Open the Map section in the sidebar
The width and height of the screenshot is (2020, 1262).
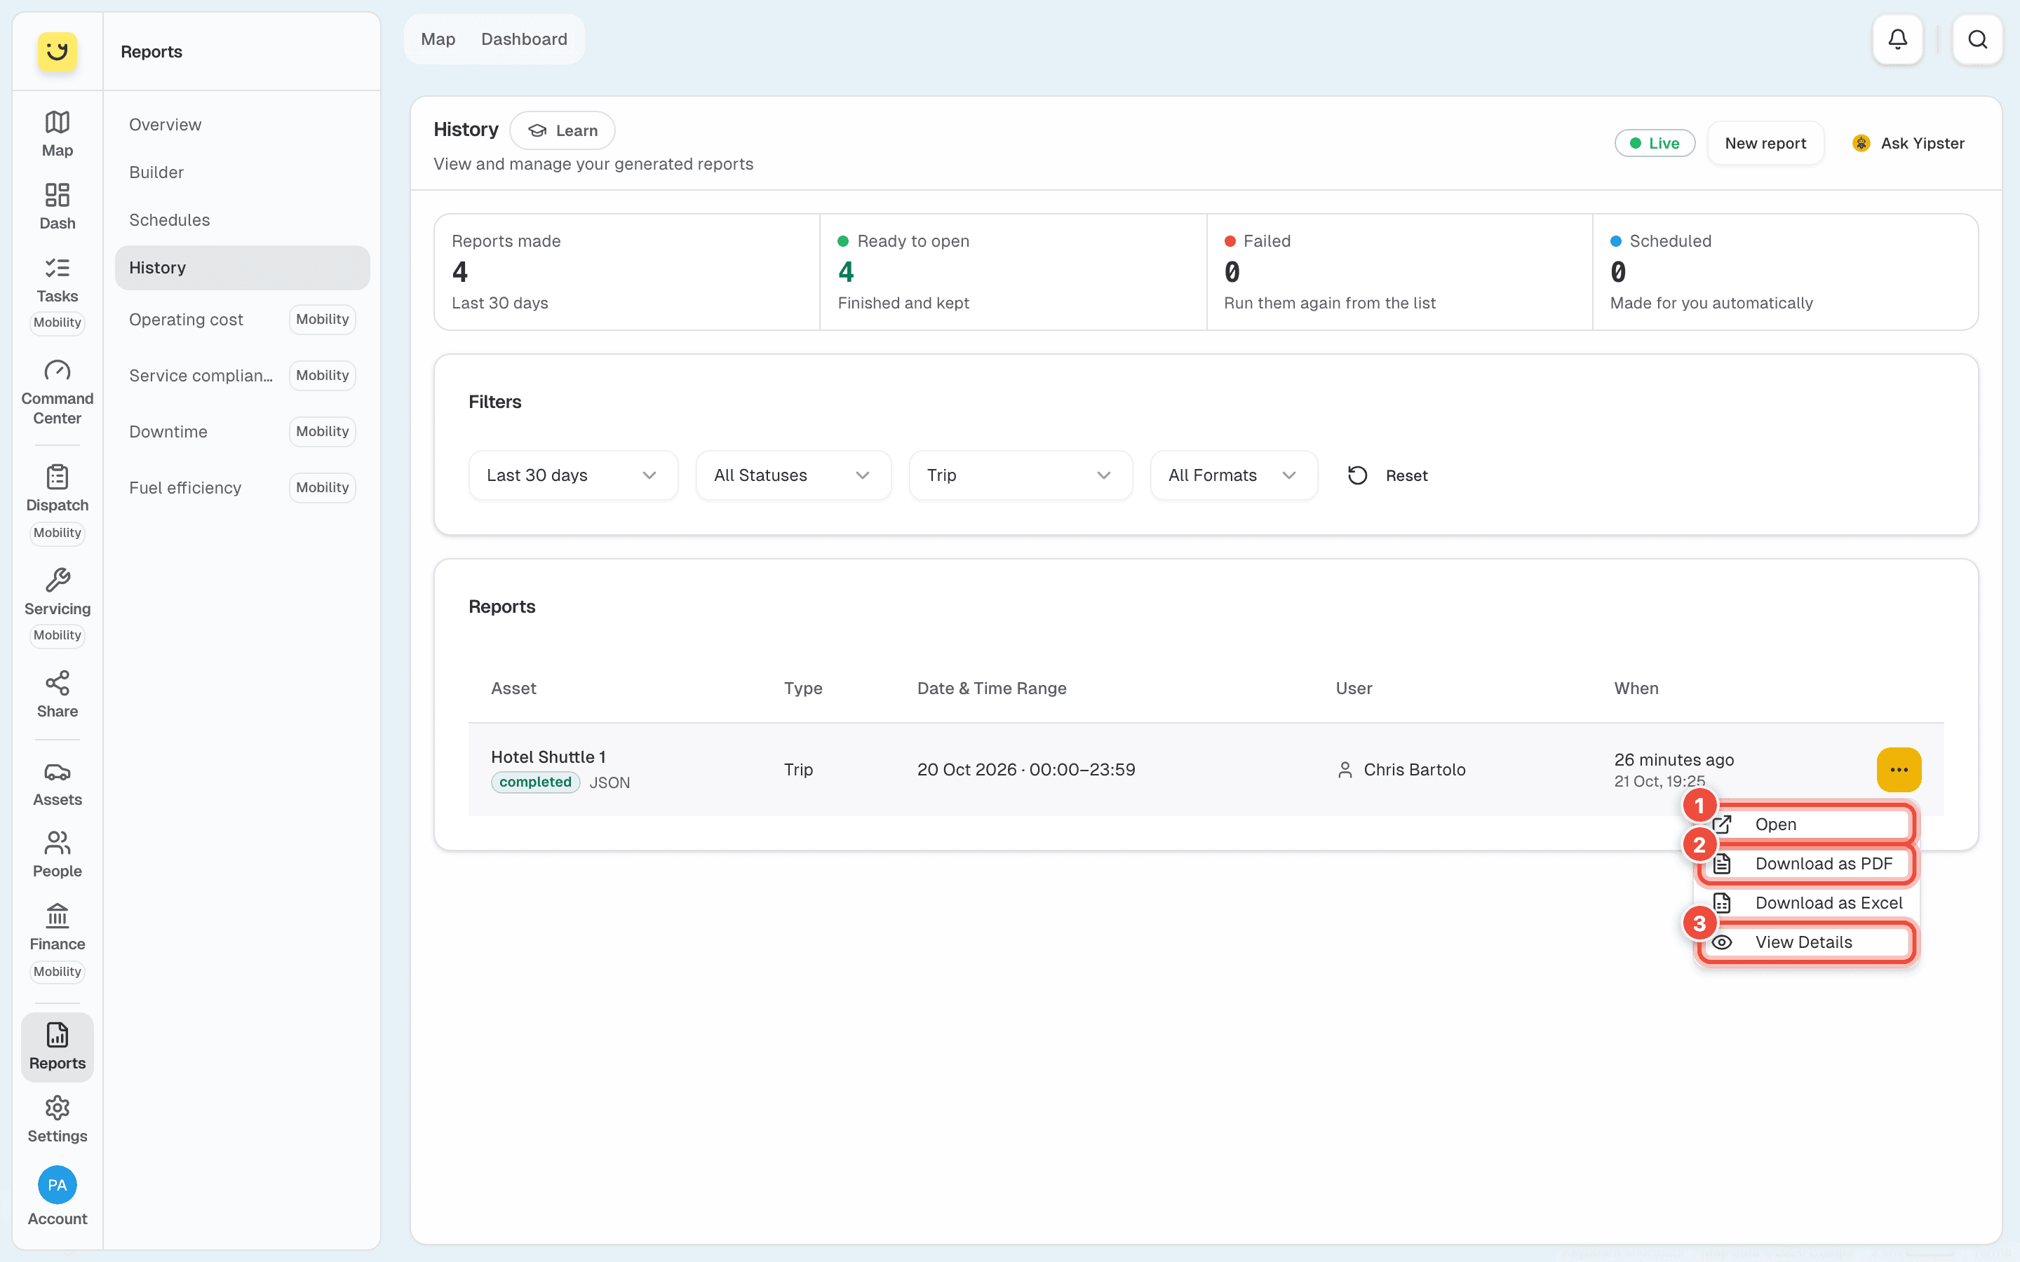click(57, 133)
